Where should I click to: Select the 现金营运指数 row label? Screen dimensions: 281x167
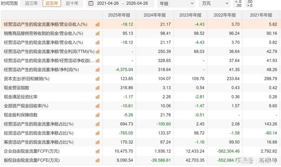17,88
